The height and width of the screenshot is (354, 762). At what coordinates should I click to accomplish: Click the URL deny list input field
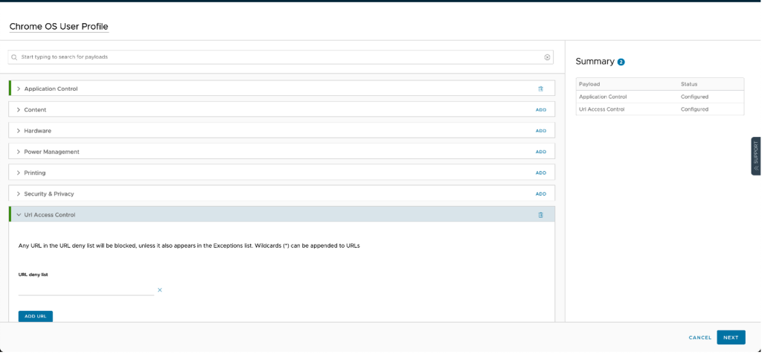[86, 290]
